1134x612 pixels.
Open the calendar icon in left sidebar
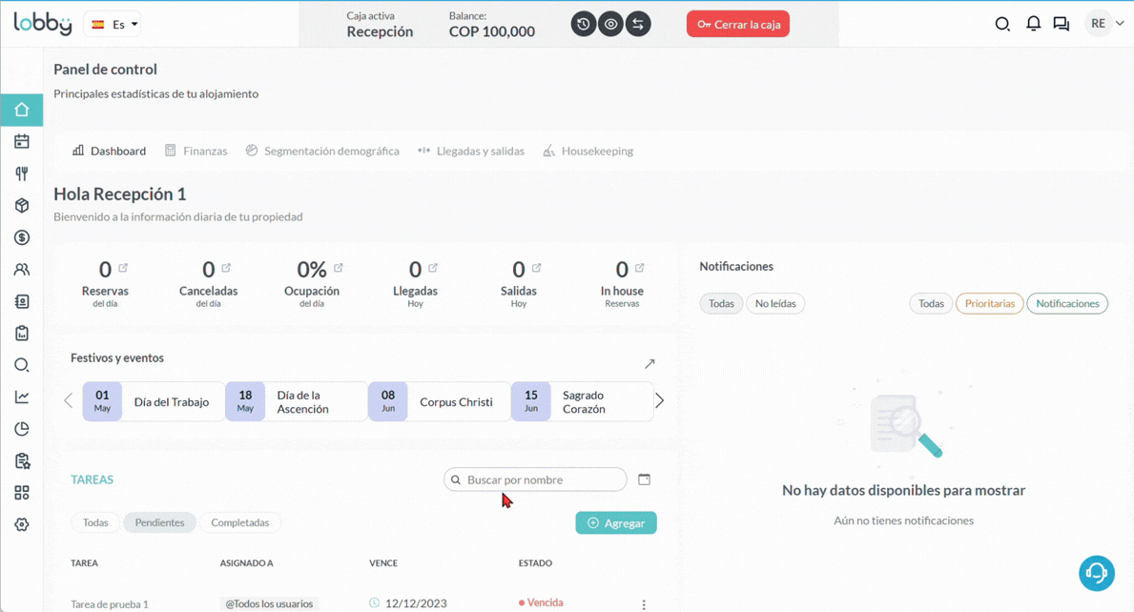click(x=22, y=142)
